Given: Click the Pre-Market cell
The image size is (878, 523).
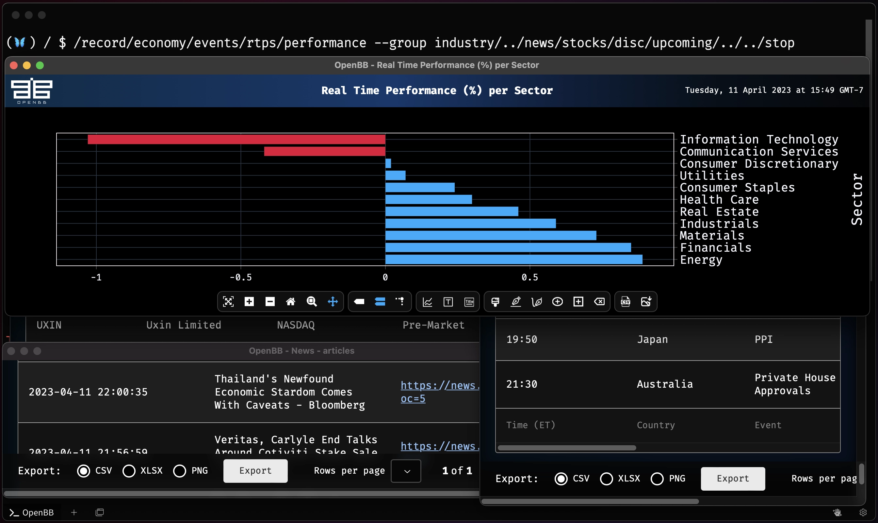Looking at the screenshot, I should 433,325.
